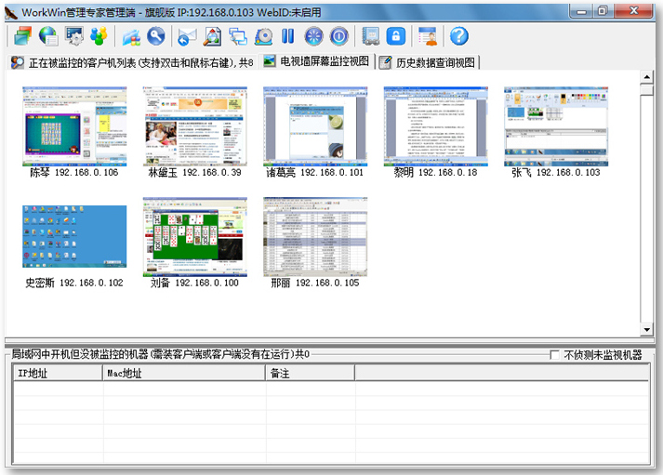Click the chat bubbles icon
This screenshot has height=475, width=663.
[x=238, y=36]
